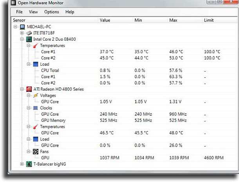Click the 53.0 °C Core #2 max temperature
239x182 pixels.
pos(176,58)
